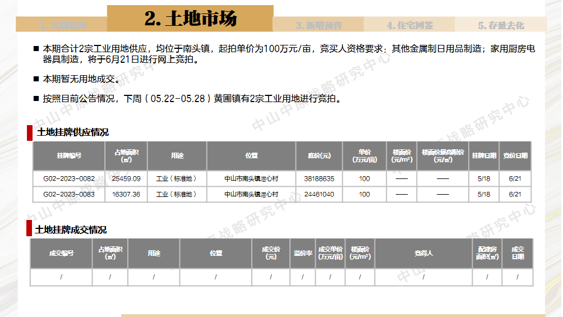563x317 pixels.
Task: Click the 25459.09 land area cell
Action: [126, 178]
